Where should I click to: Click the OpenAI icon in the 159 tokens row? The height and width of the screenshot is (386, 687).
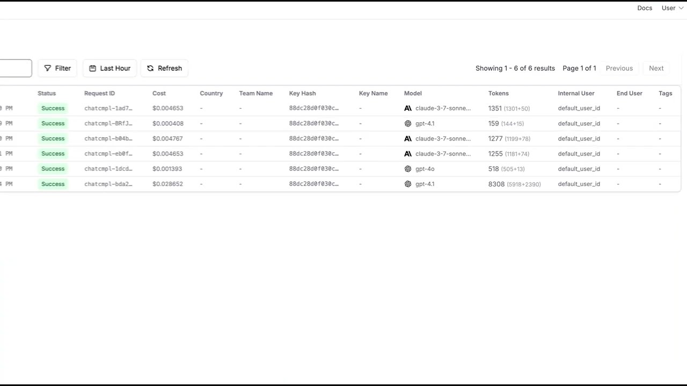point(408,123)
